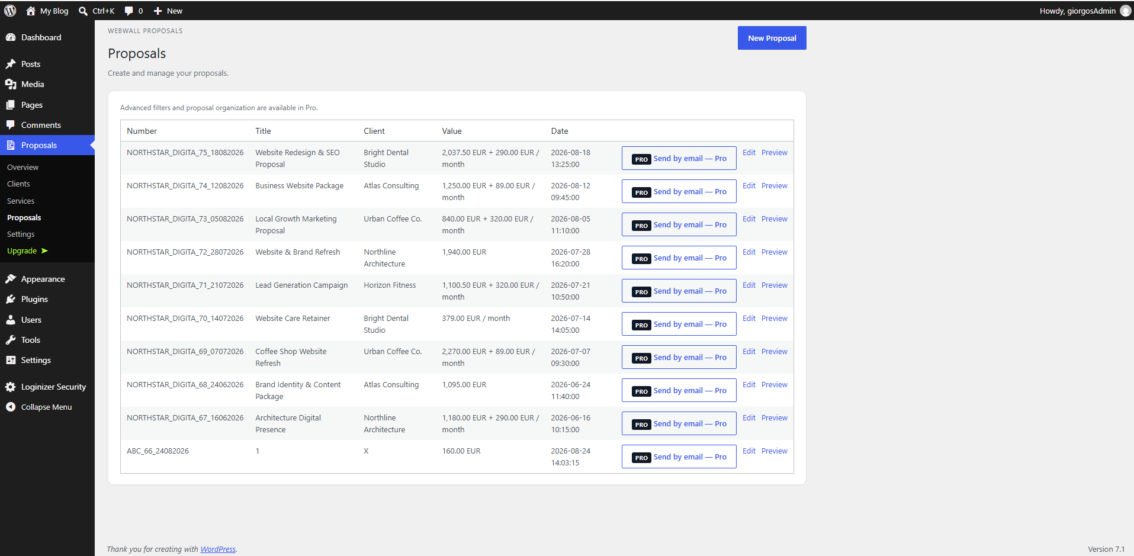Viewport: 1134px width, 556px height.
Task: Open the Ctrl+K search icon
Action: point(83,11)
